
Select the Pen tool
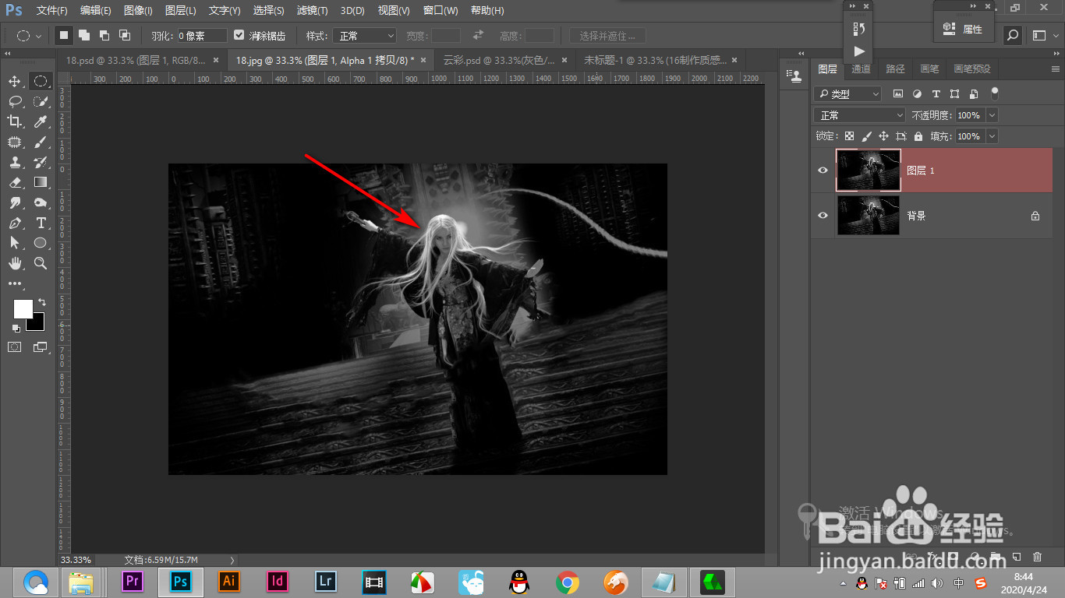tap(15, 223)
